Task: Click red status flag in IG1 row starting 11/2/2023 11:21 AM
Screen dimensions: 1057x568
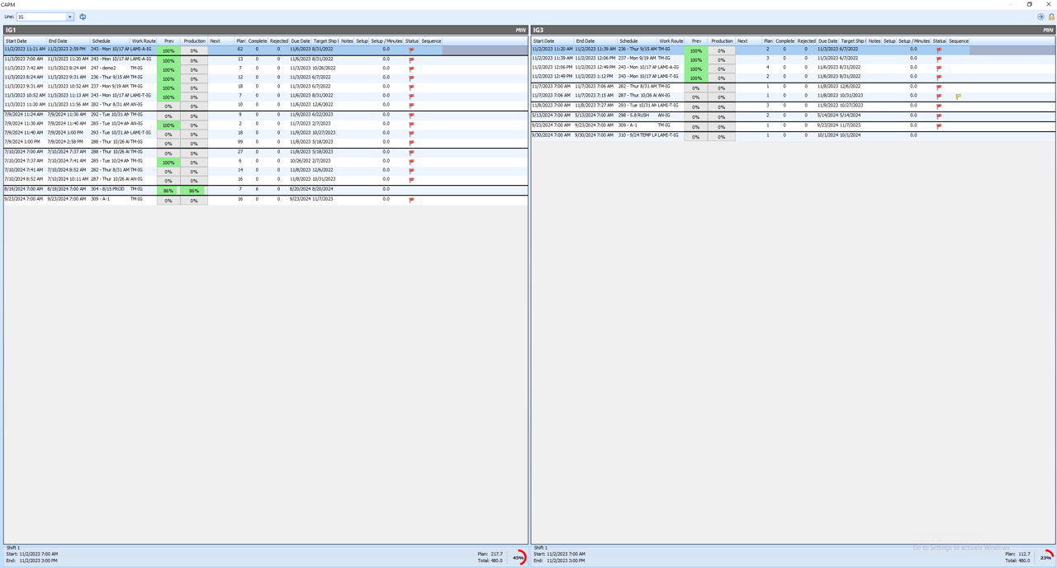Action: coord(411,50)
